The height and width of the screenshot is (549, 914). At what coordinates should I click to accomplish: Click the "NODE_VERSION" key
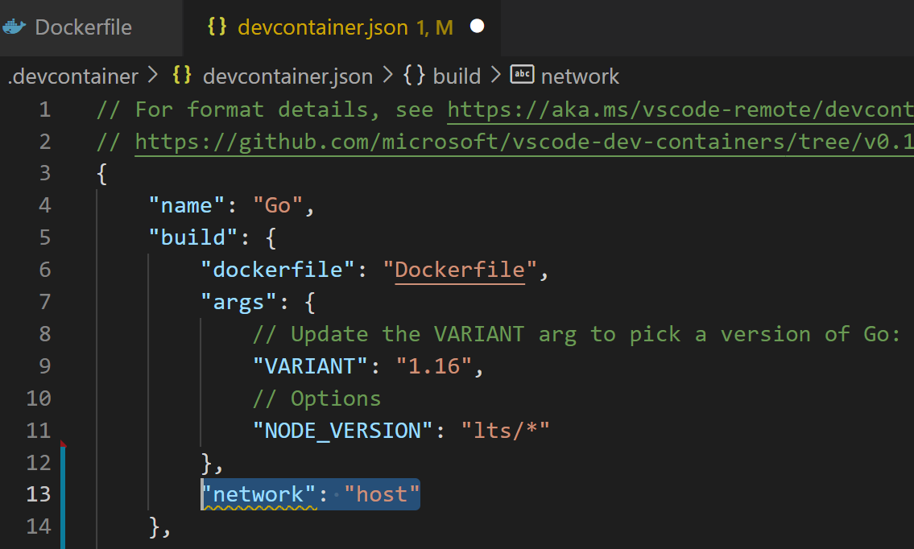[342, 431]
